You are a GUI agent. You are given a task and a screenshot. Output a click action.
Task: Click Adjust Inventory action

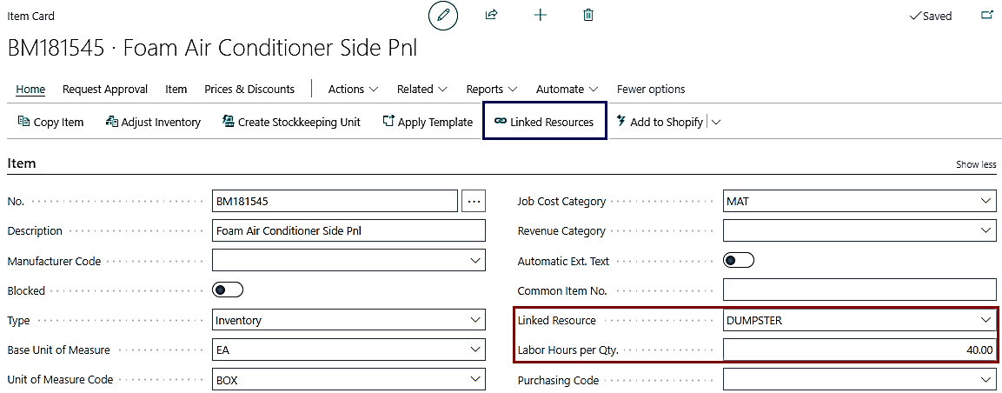(x=153, y=122)
